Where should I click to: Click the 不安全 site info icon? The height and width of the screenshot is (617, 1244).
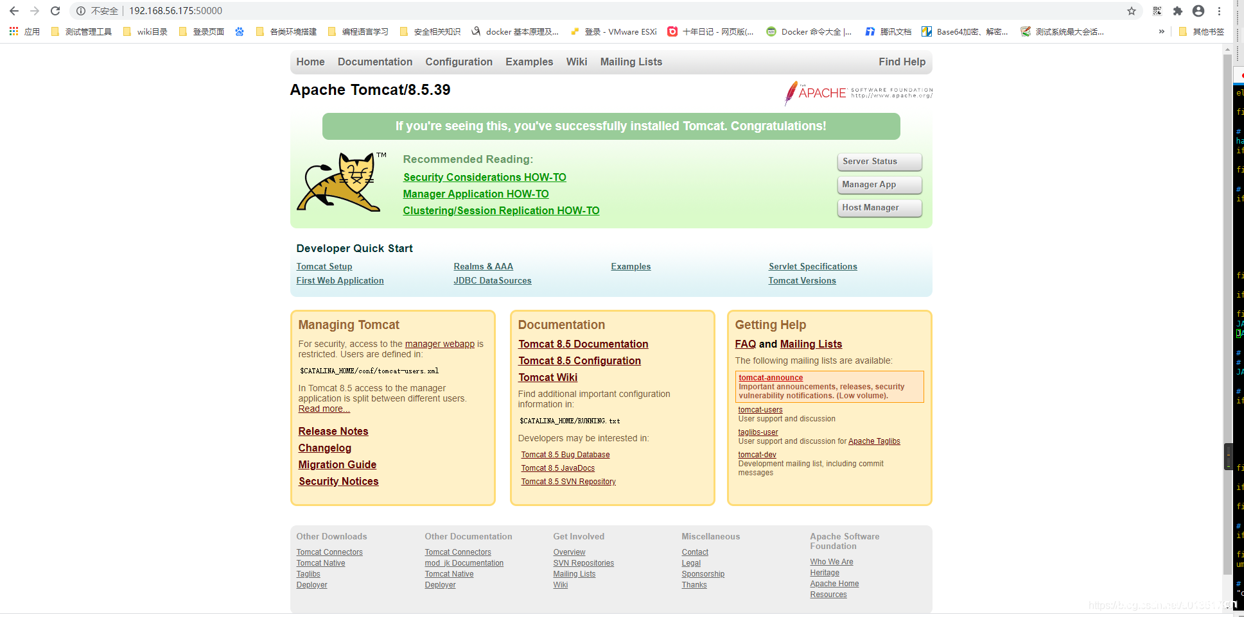[80, 10]
